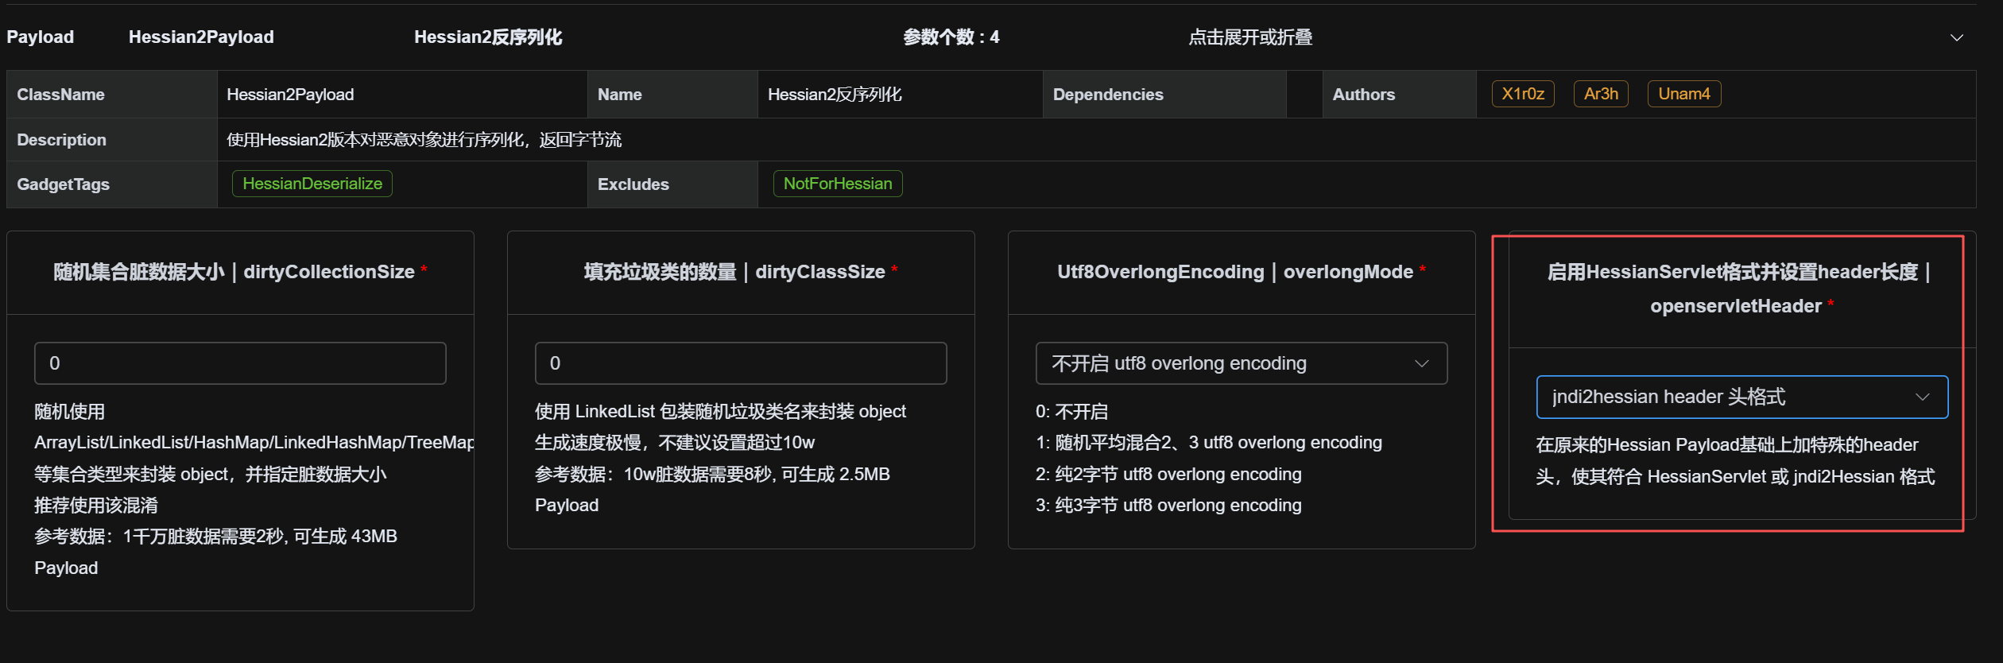Open the utf8 overlong encoding dropdown
The width and height of the screenshot is (2003, 663).
pos(1240,363)
